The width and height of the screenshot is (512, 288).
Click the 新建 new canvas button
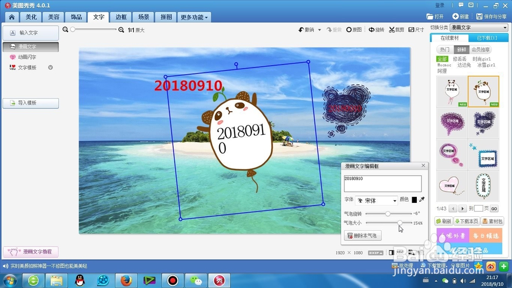pos(460,16)
